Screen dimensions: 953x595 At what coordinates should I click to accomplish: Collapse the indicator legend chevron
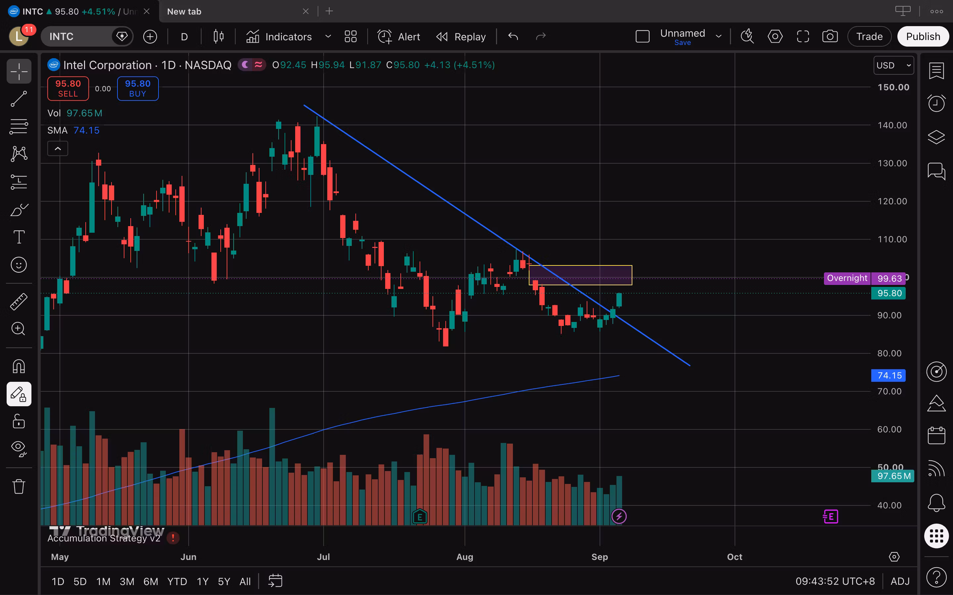coord(58,149)
